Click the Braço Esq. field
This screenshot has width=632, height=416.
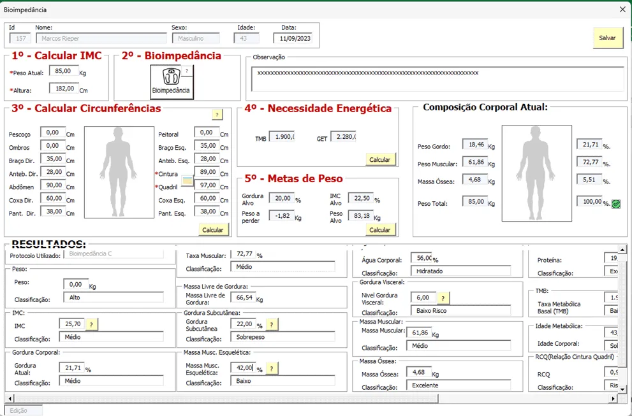(x=207, y=146)
